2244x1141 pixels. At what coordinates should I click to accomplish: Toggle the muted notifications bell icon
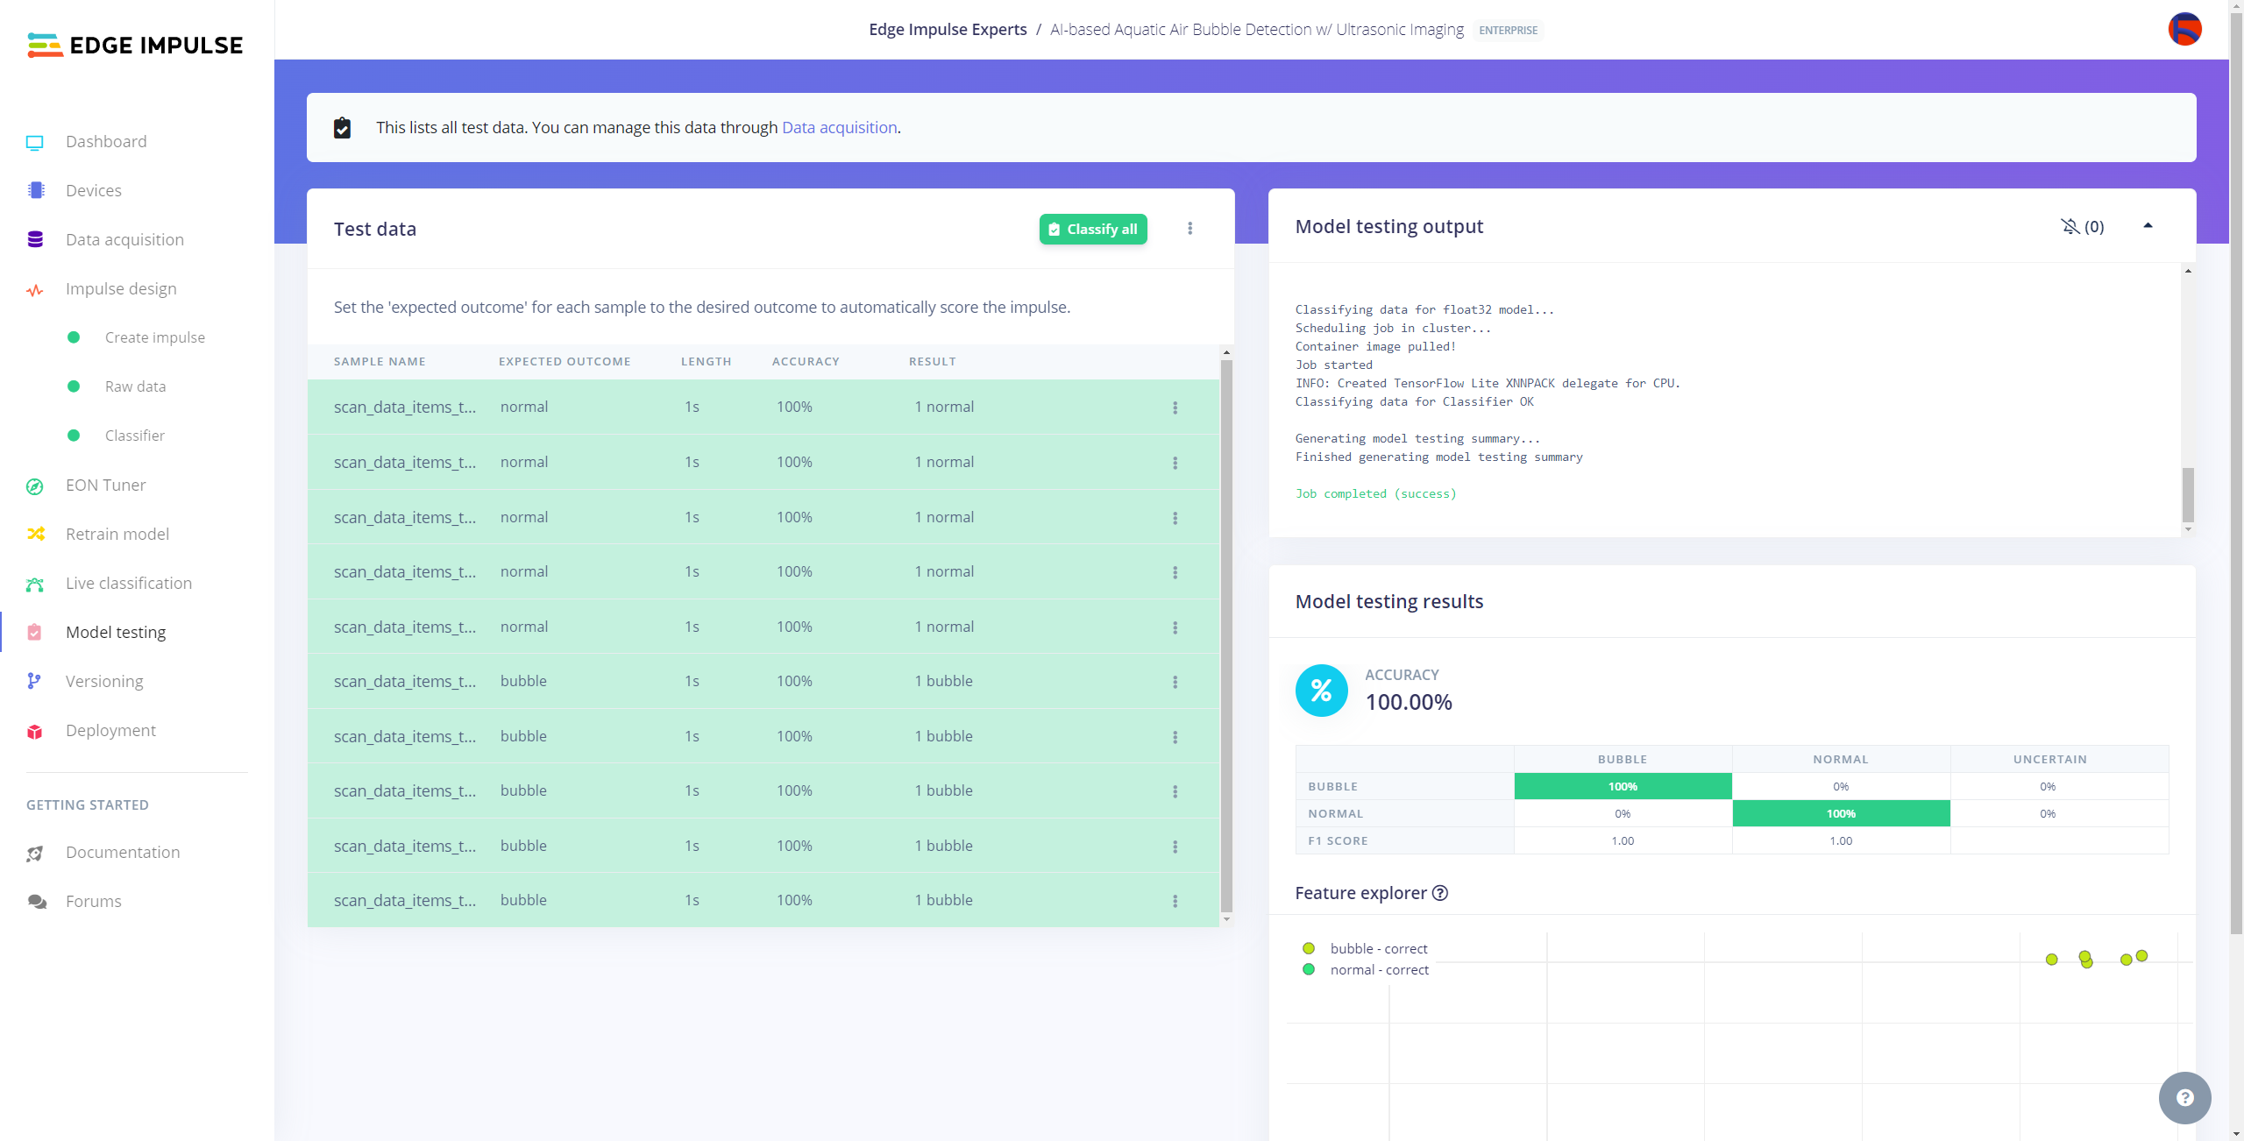coord(2070,227)
